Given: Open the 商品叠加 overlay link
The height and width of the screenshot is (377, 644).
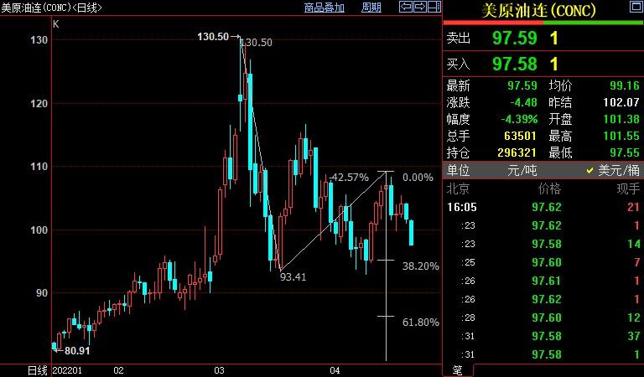Looking at the screenshot, I should [324, 8].
